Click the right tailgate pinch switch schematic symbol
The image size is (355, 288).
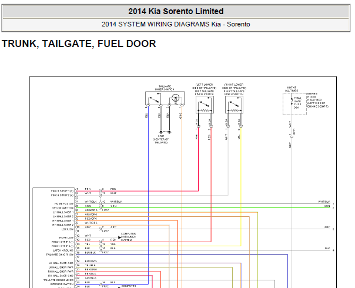click(234, 105)
